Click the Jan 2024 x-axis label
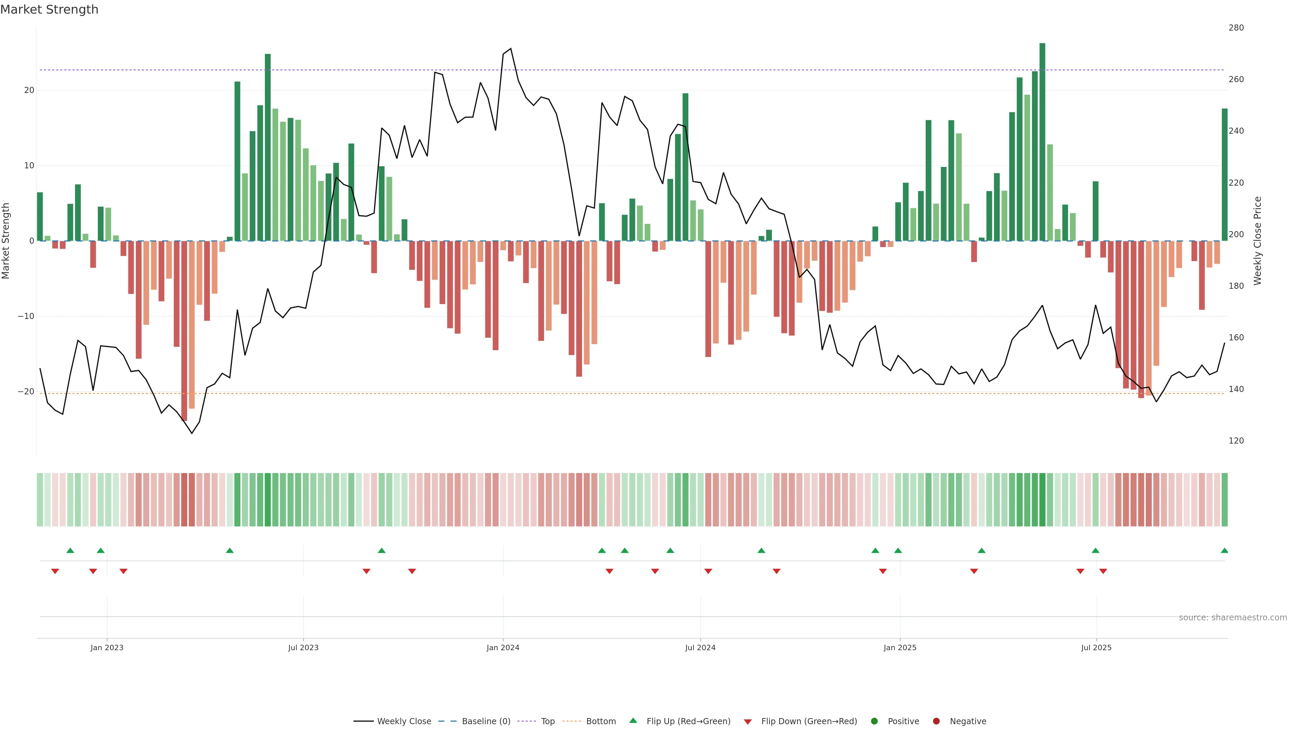This screenshot has height=733, width=1304. click(503, 647)
